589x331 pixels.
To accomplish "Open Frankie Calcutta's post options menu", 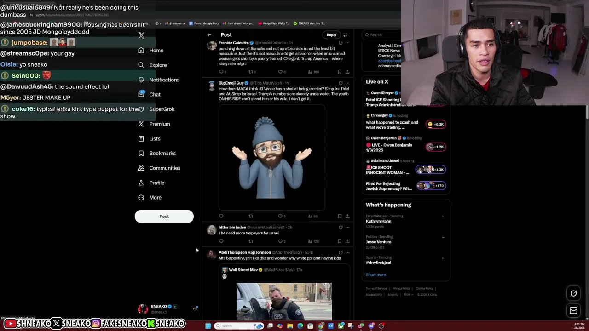I will click(x=347, y=43).
